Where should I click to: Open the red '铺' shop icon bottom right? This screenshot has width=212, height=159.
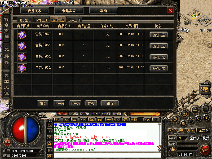[205, 149]
